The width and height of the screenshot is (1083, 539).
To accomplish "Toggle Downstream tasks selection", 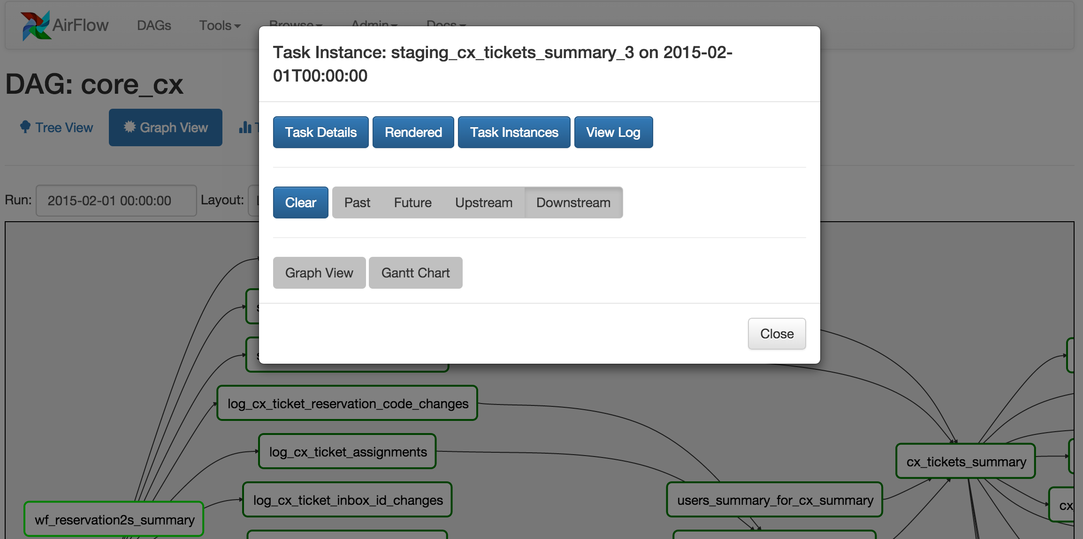I will click(x=572, y=202).
